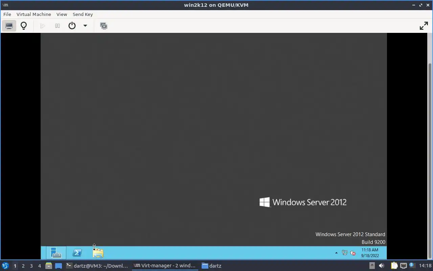
Task: Switch the console to fullscreen
Action: (x=424, y=26)
